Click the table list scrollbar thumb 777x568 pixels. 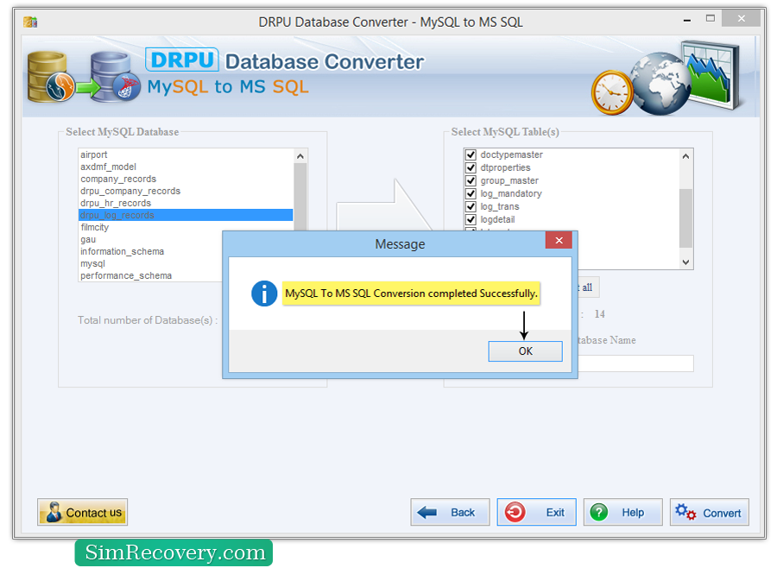click(685, 218)
